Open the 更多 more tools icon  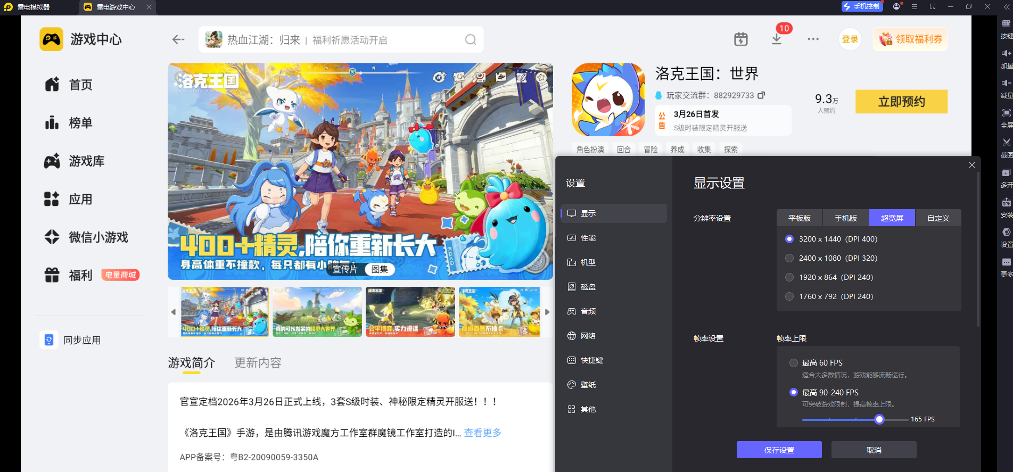(x=1006, y=262)
